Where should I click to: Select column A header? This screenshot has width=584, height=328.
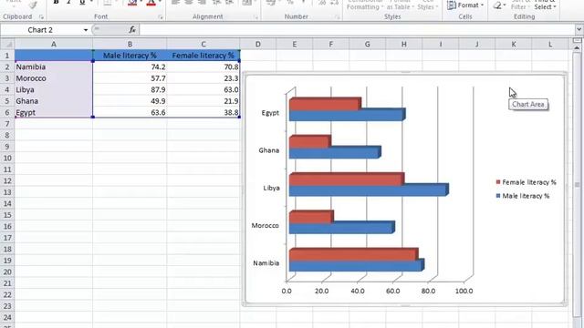click(x=54, y=45)
